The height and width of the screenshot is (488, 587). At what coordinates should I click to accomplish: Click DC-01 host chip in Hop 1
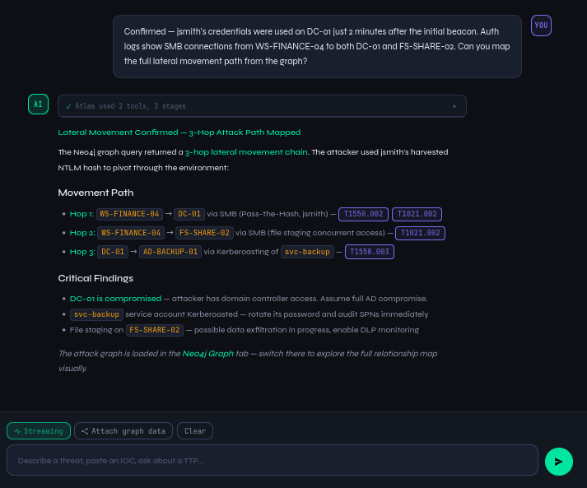coord(189,214)
